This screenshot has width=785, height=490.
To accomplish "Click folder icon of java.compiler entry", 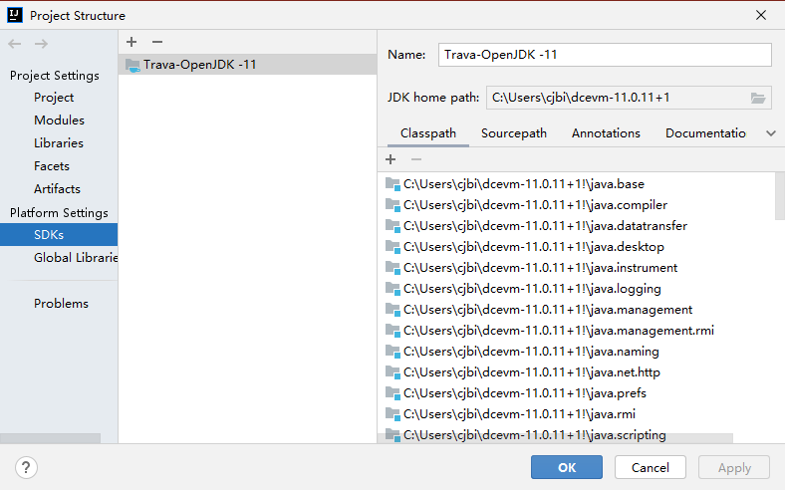I will (x=393, y=205).
